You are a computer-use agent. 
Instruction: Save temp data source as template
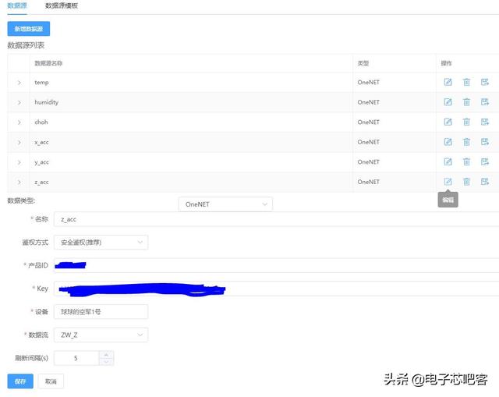pyautogui.click(x=485, y=82)
